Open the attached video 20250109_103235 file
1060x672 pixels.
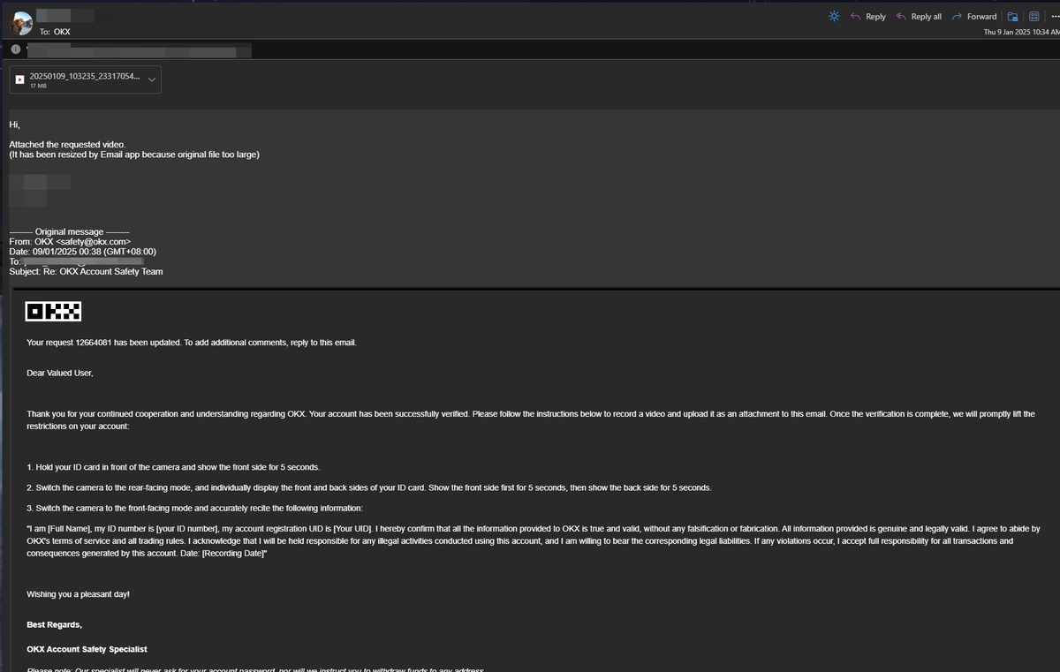pyautogui.click(x=86, y=79)
